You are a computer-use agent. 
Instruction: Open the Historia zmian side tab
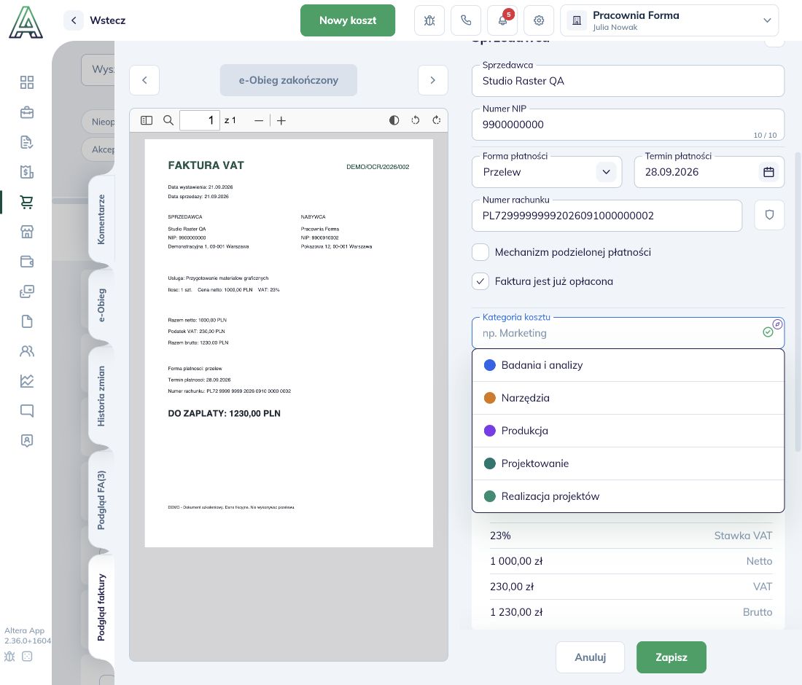pos(101,396)
